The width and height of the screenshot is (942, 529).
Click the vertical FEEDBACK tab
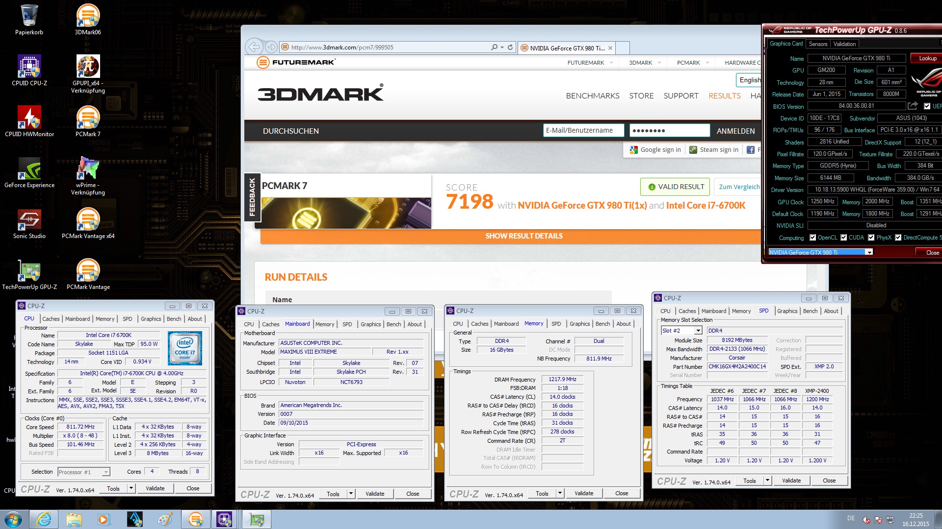pos(252,197)
